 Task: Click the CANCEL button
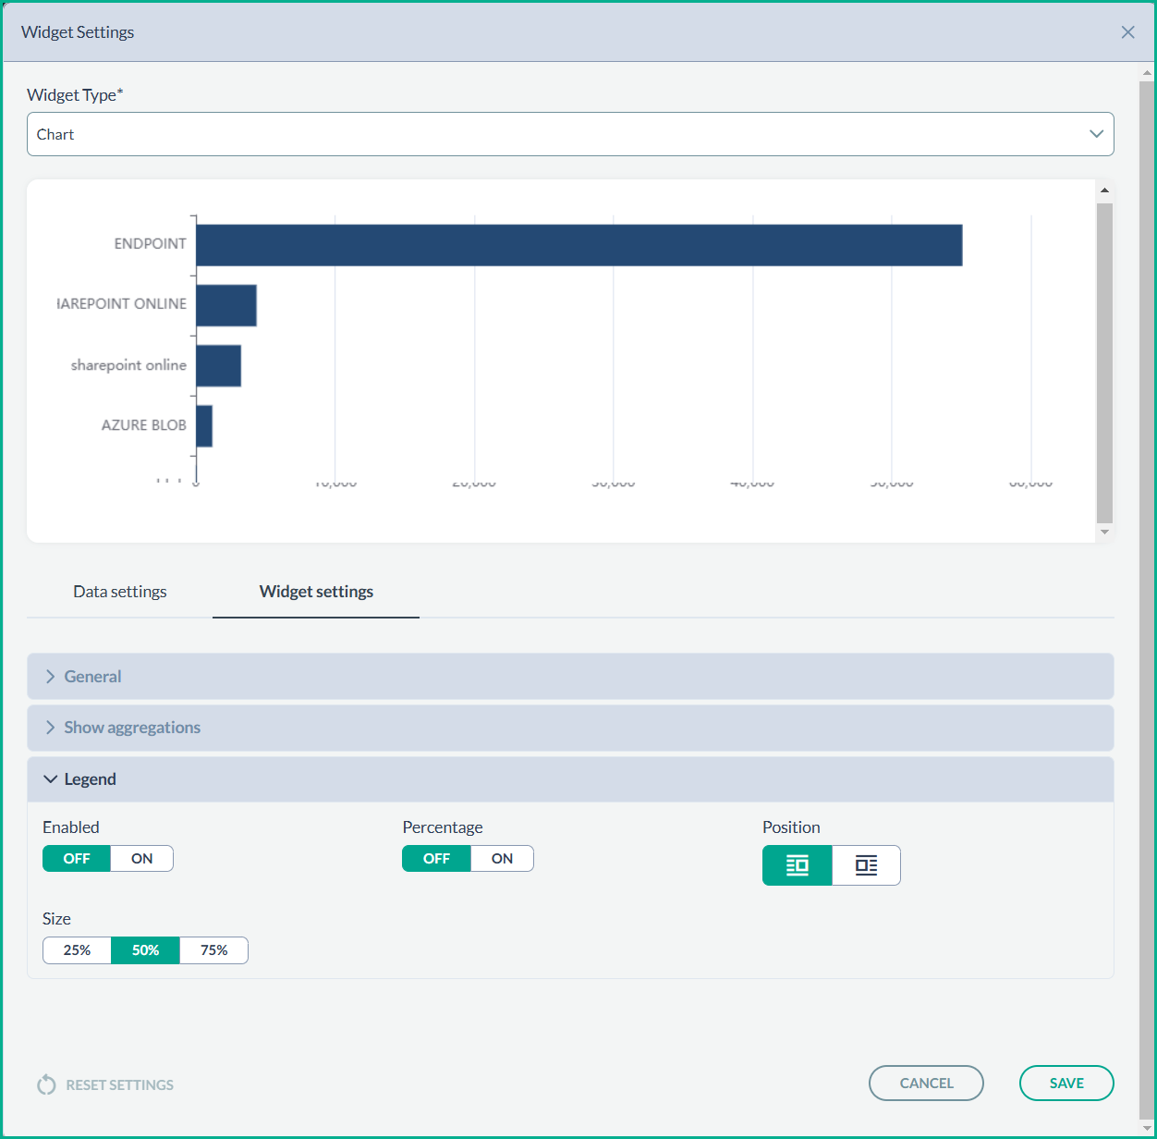(926, 1084)
